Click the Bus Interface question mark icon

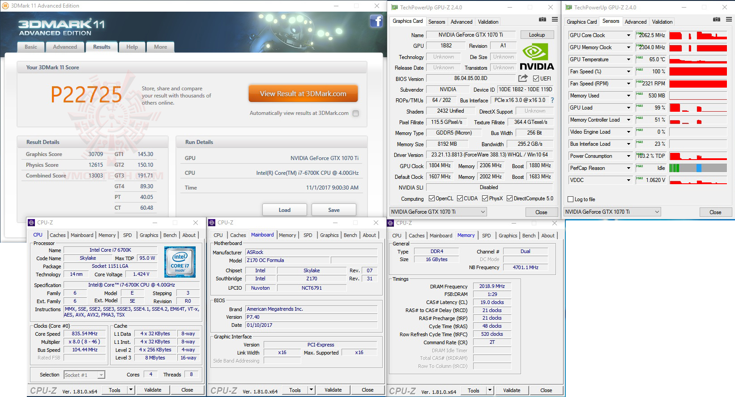[552, 100]
